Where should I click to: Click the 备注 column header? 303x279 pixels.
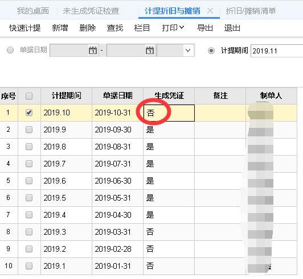220,96
